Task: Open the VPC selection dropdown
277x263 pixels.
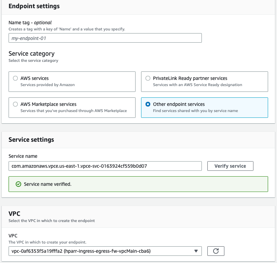Action: [x=102, y=251]
